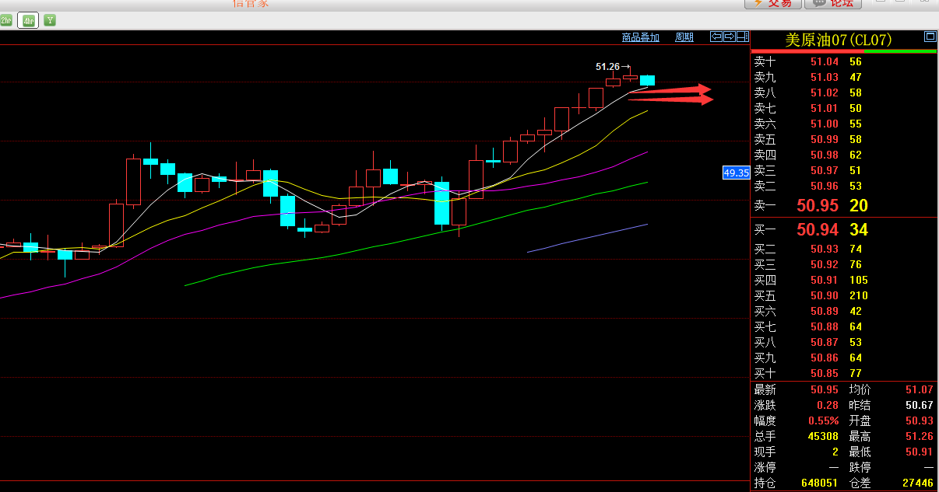The image size is (939, 492).
Task: Select the 买四 price 50.91
Action: point(825,280)
